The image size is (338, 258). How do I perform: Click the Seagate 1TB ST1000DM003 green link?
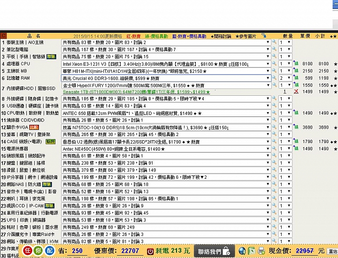[x=136, y=92]
